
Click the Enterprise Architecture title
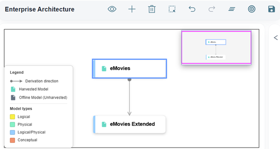40,9
